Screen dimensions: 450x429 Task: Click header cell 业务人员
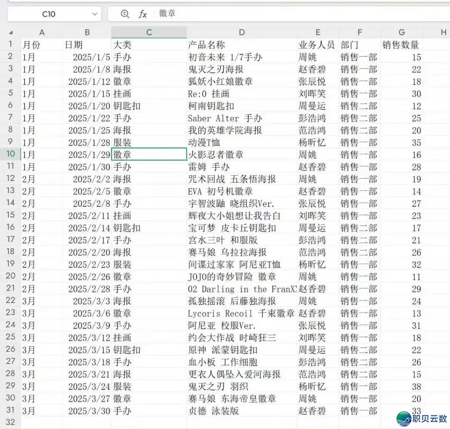(x=317, y=45)
